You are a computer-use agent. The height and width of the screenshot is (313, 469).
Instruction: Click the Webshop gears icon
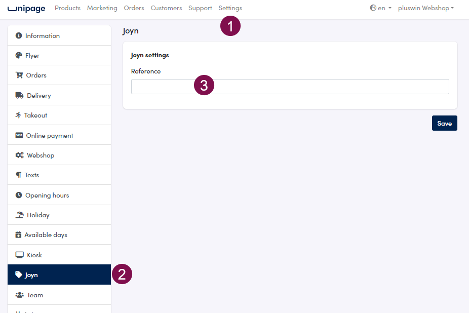(x=19, y=155)
